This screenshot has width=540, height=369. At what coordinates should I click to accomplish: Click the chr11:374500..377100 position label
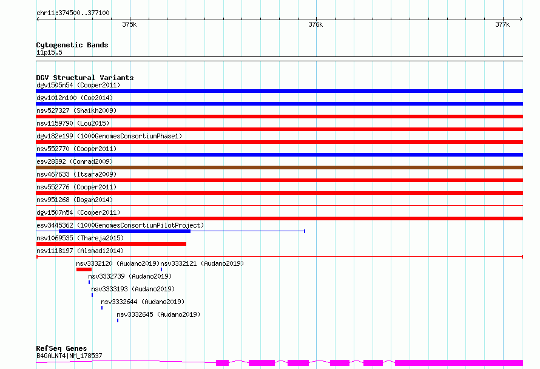tap(73, 13)
